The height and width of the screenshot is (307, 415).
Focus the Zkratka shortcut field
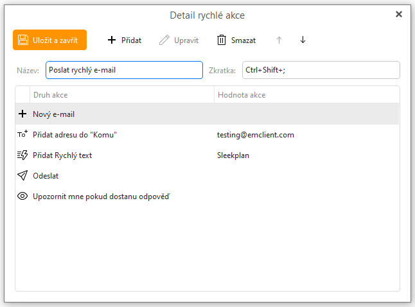321,70
